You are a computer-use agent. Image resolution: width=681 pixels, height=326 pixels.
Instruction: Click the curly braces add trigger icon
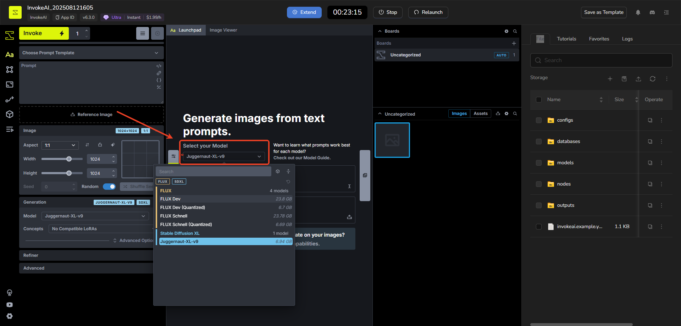click(x=159, y=80)
